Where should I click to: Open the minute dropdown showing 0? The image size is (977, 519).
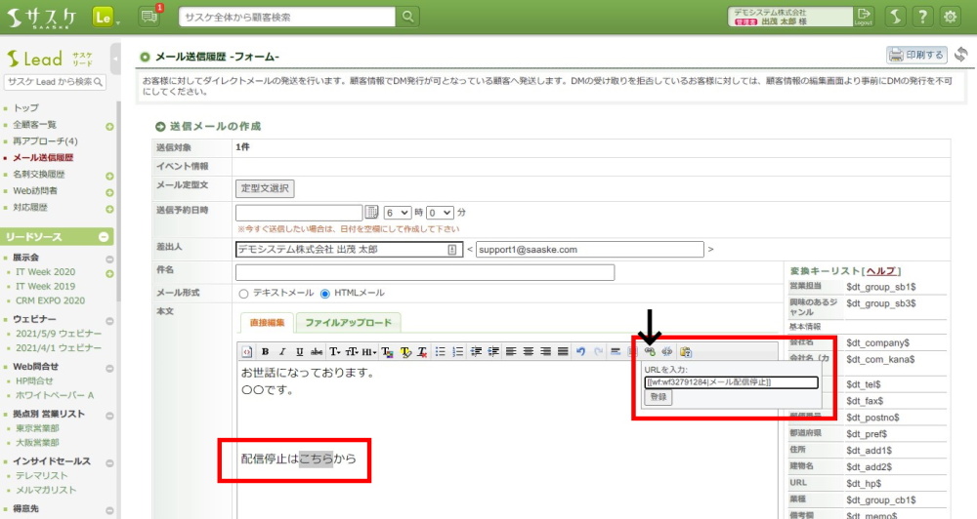click(x=440, y=213)
